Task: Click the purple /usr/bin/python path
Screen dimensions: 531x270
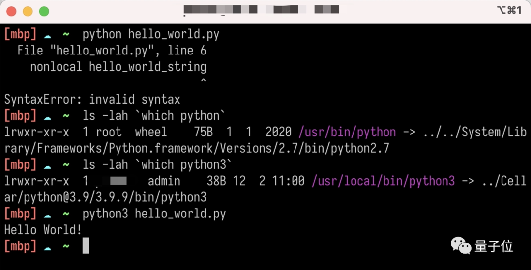Action: 347,132
